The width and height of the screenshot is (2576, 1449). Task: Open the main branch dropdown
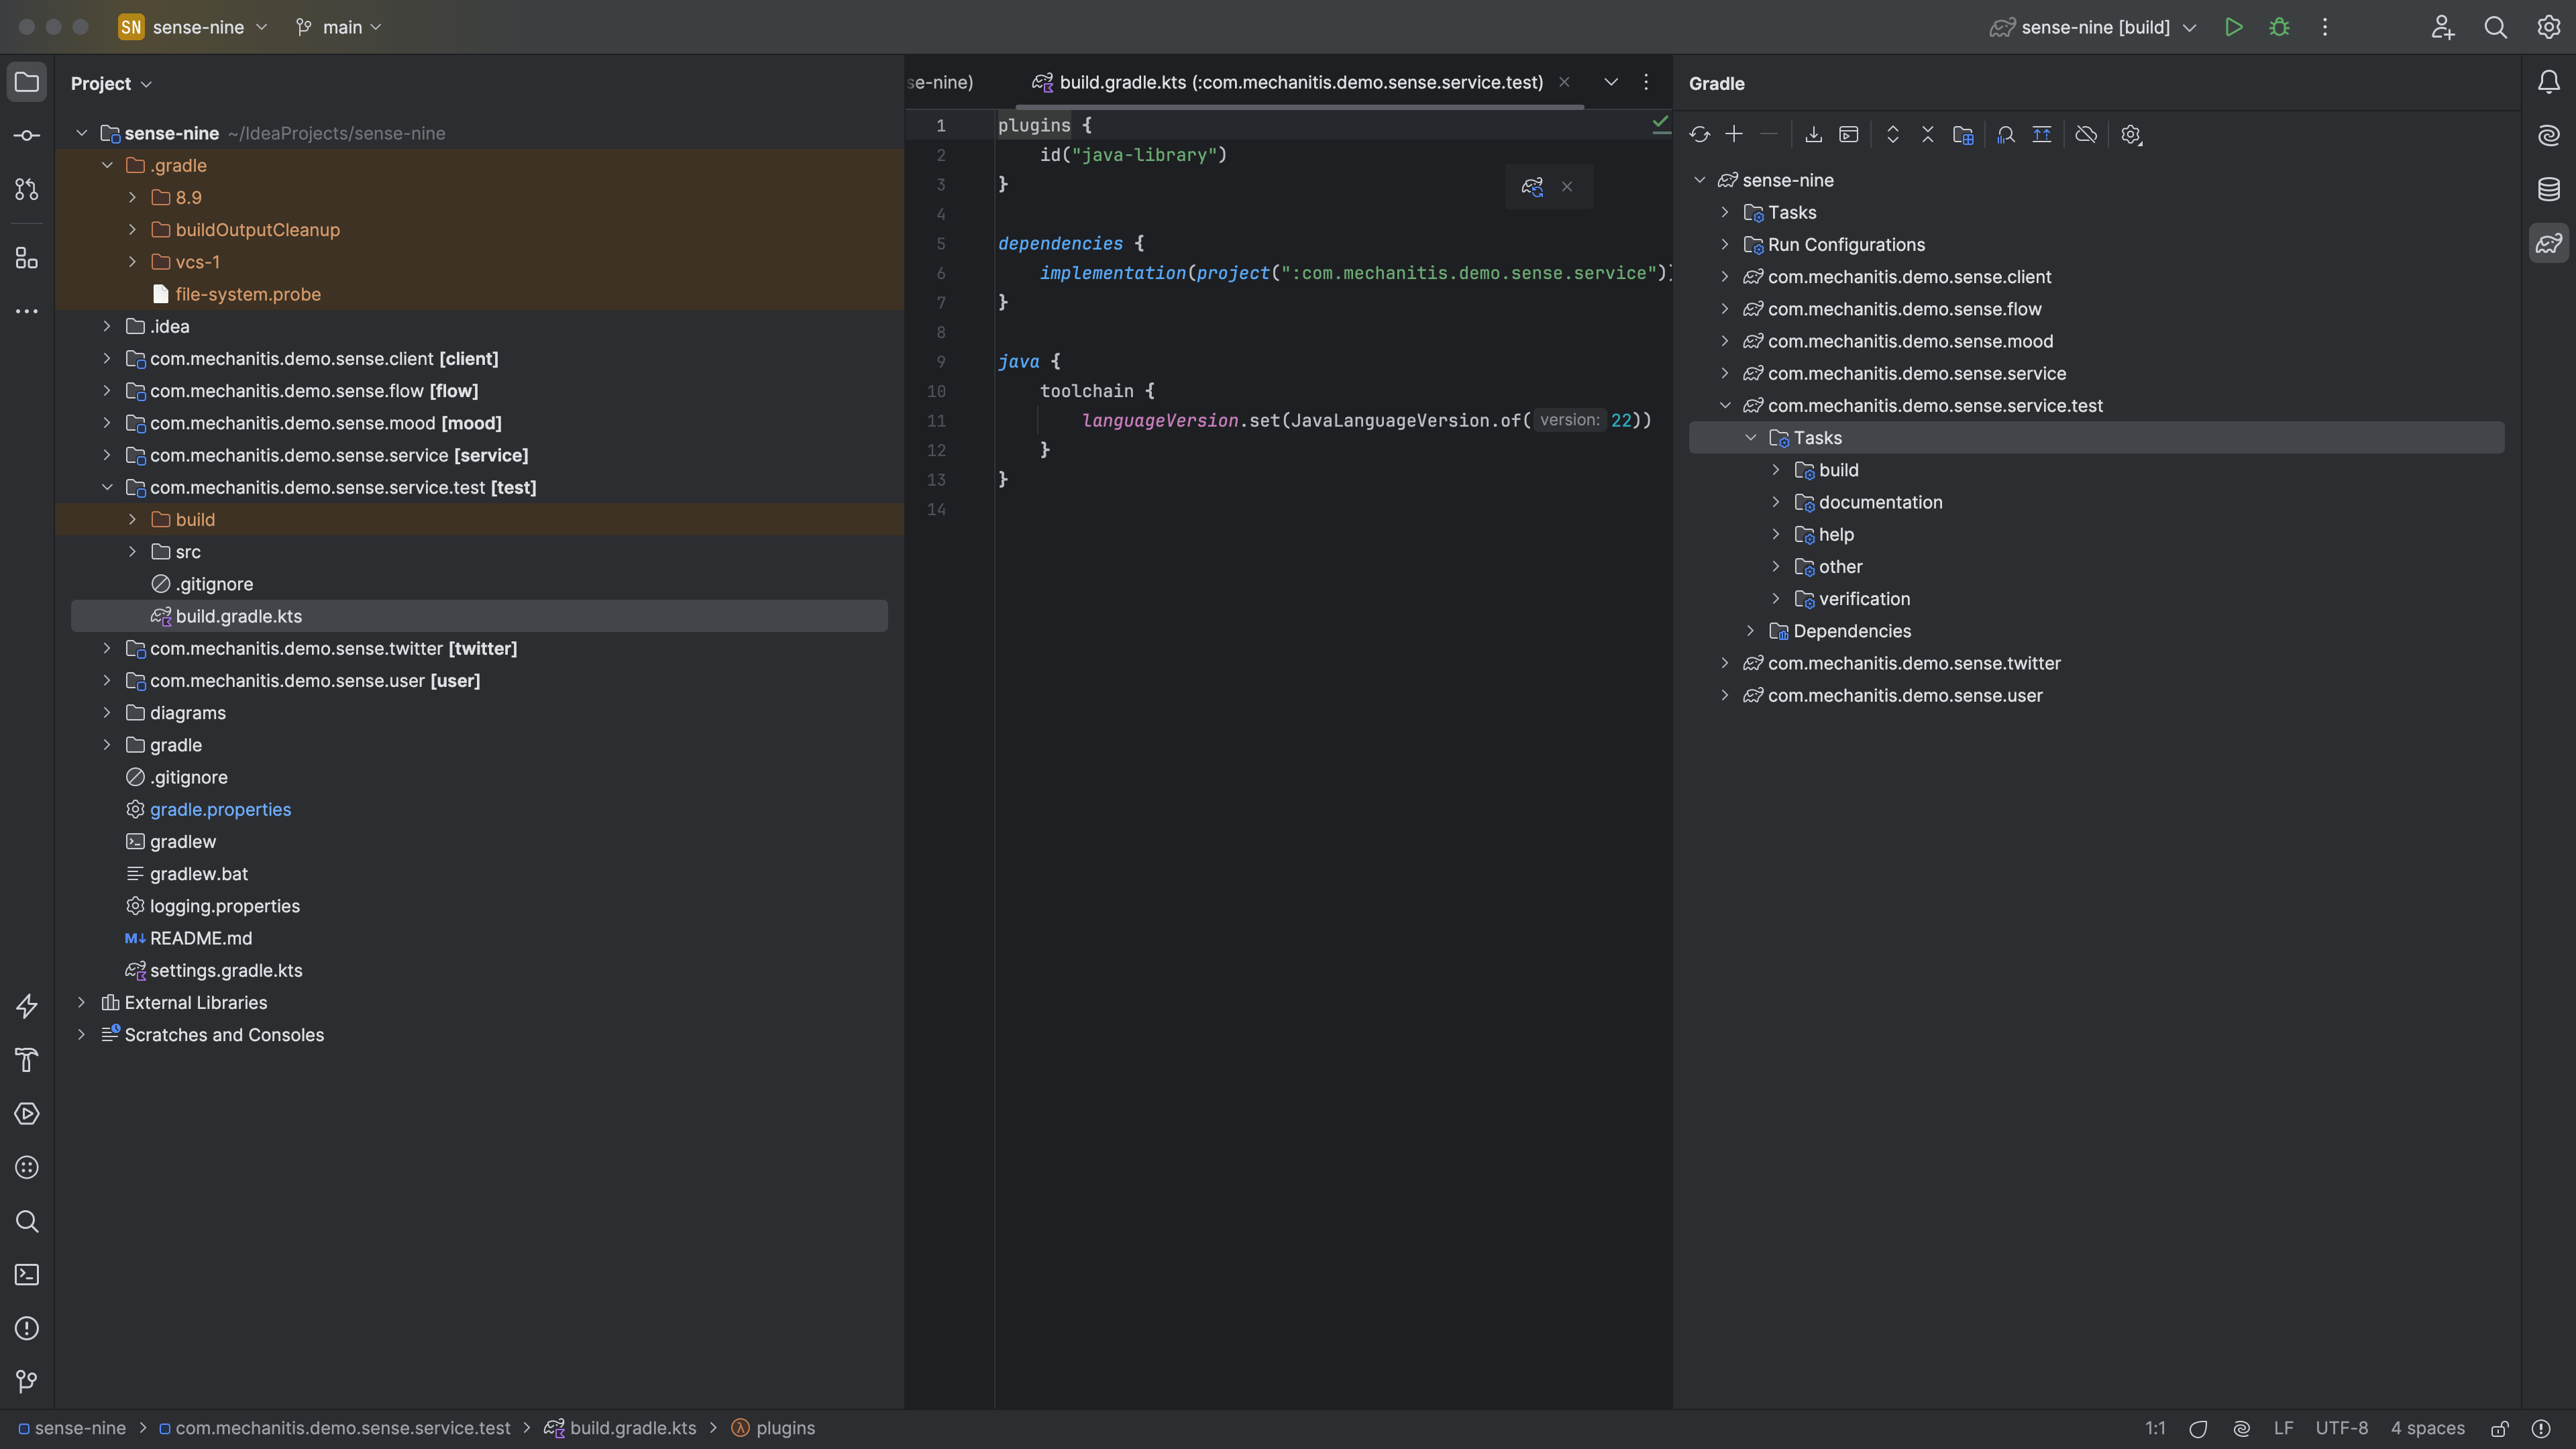pyautogui.click(x=340, y=27)
